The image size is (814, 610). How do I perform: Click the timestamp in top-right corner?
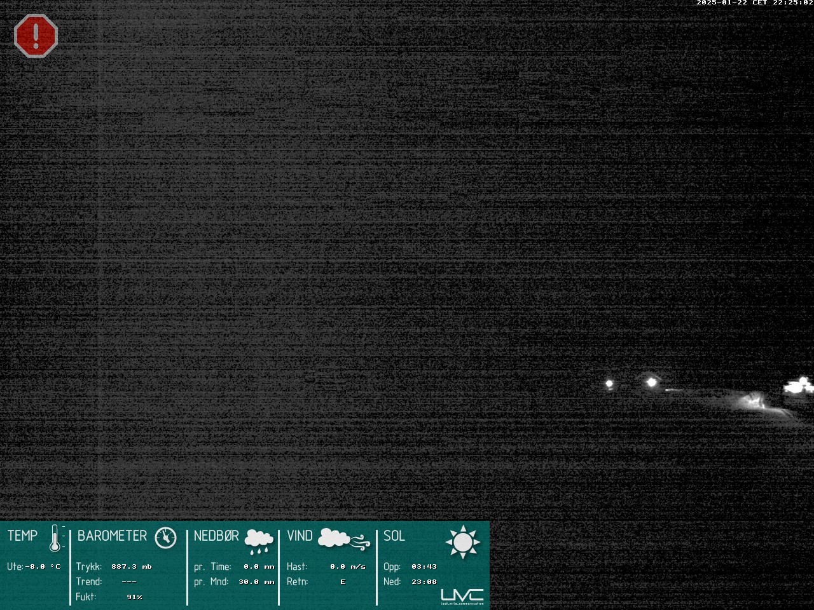[x=754, y=3]
